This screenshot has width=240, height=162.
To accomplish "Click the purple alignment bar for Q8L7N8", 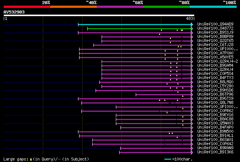I will (x=136, y=103).
